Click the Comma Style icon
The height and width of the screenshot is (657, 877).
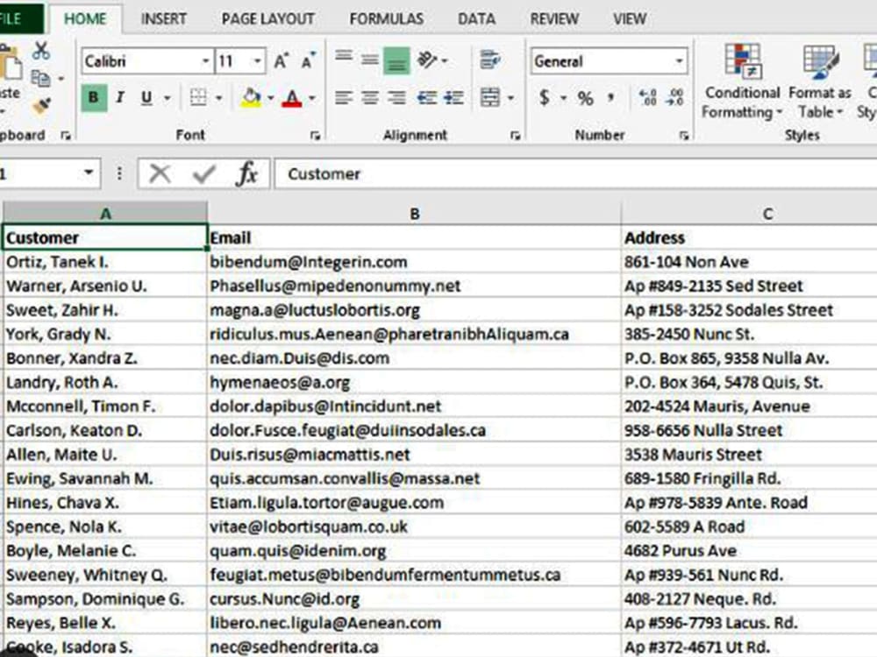(x=611, y=98)
